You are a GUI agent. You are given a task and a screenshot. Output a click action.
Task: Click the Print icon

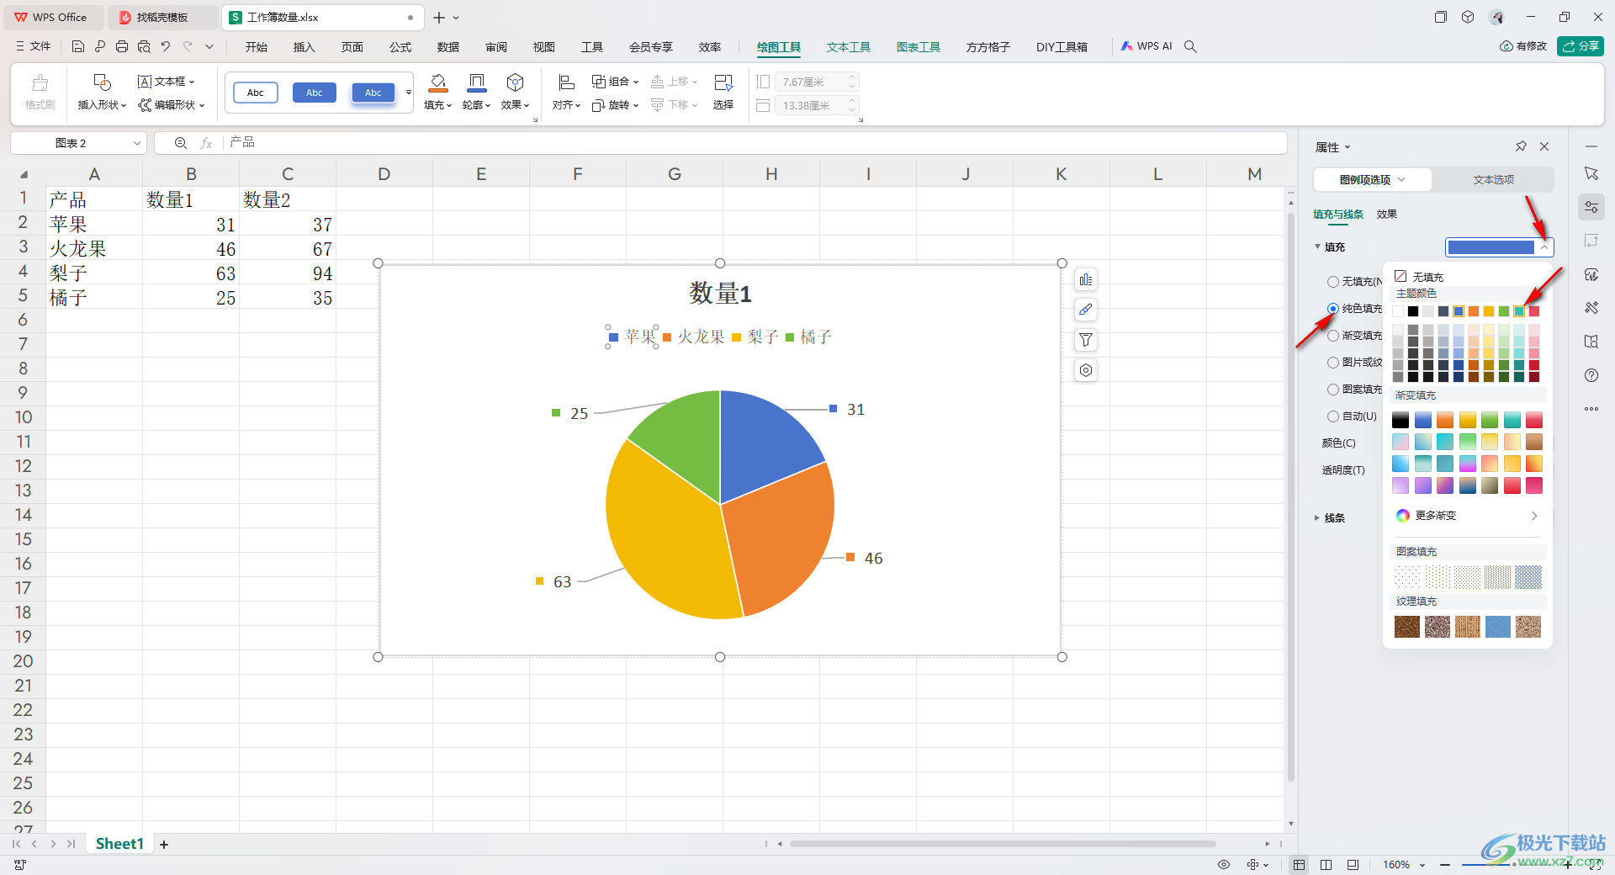point(122,47)
